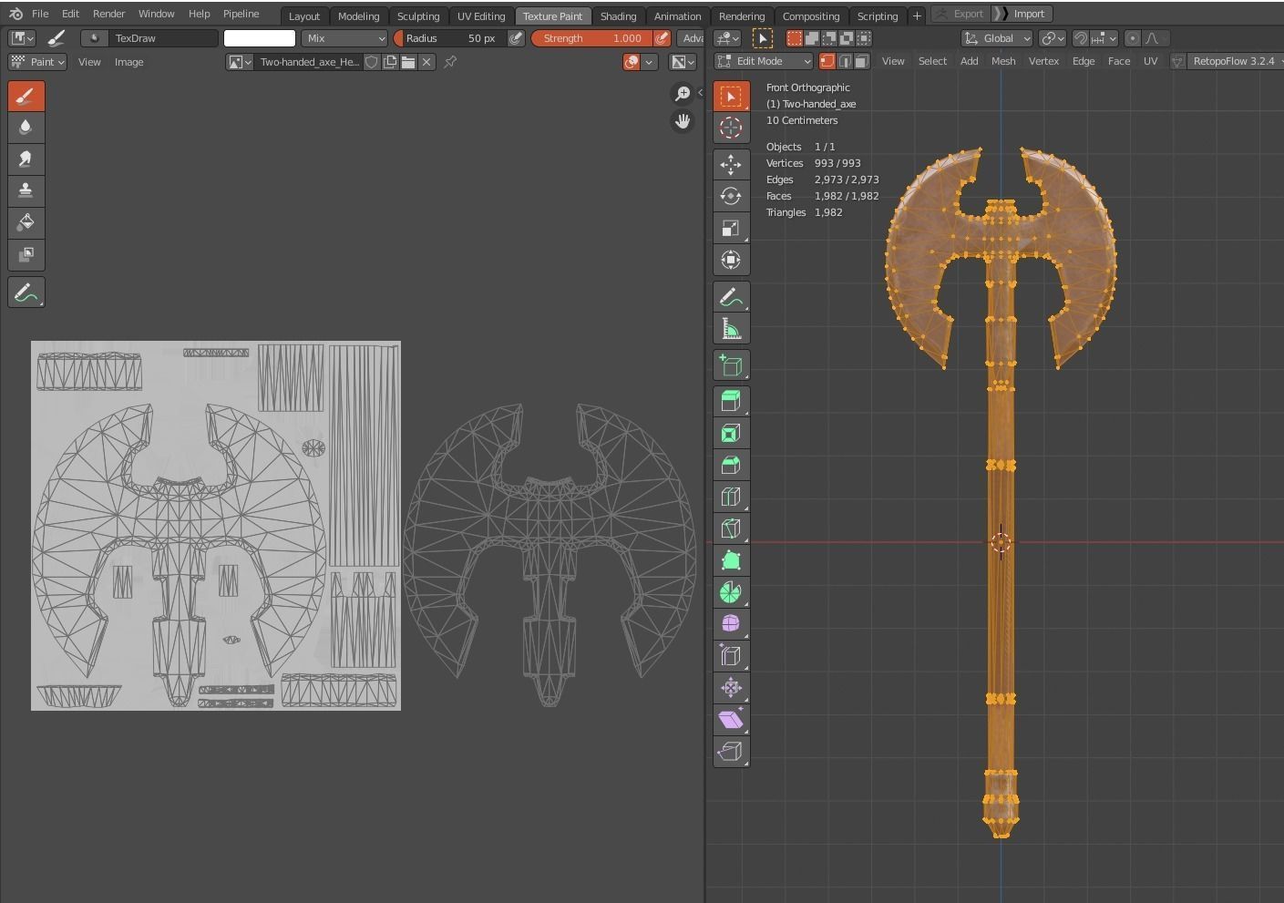Open image editor type dropdown

(x=22, y=38)
